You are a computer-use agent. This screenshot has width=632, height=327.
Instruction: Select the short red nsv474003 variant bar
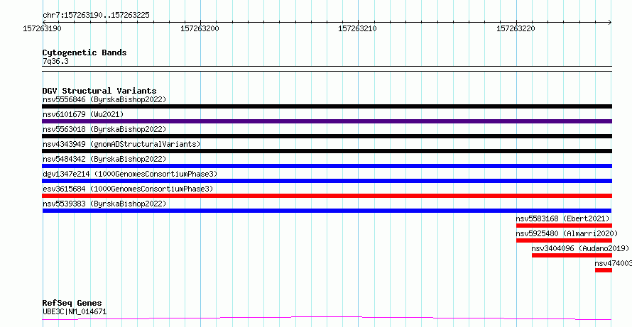pyautogui.click(x=604, y=270)
